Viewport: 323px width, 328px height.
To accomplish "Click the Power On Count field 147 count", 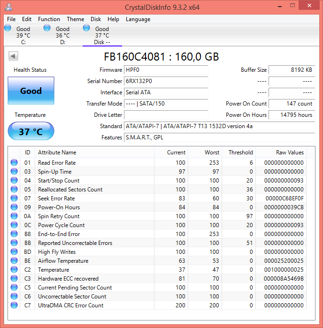I will coord(292,104).
